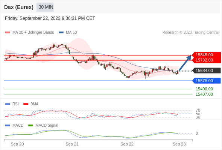The width and height of the screenshot is (222, 150).
Task: Click the green 15490.00 support label
Action: pyautogui.click(x=204, y=89)
